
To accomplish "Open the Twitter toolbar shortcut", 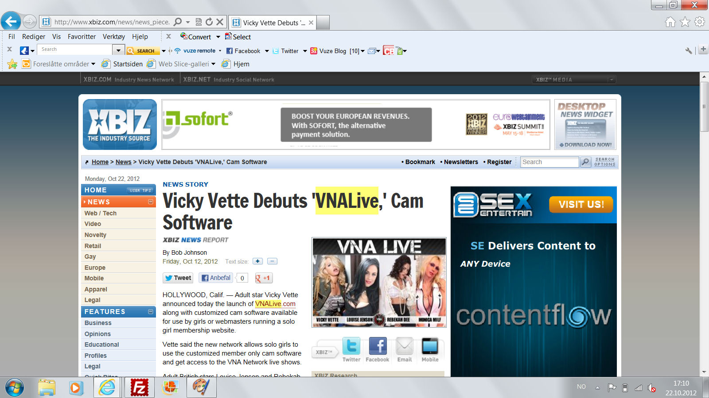I will (285, 51).
